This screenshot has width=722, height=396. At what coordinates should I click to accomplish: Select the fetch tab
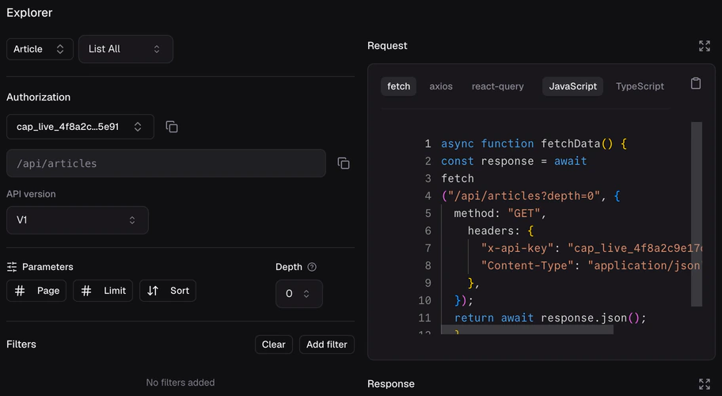pyautogui.click(x=398, y=86)
